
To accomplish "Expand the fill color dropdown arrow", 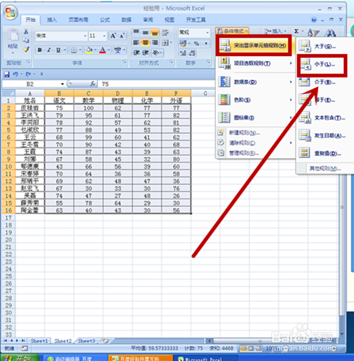I will 96,50.
